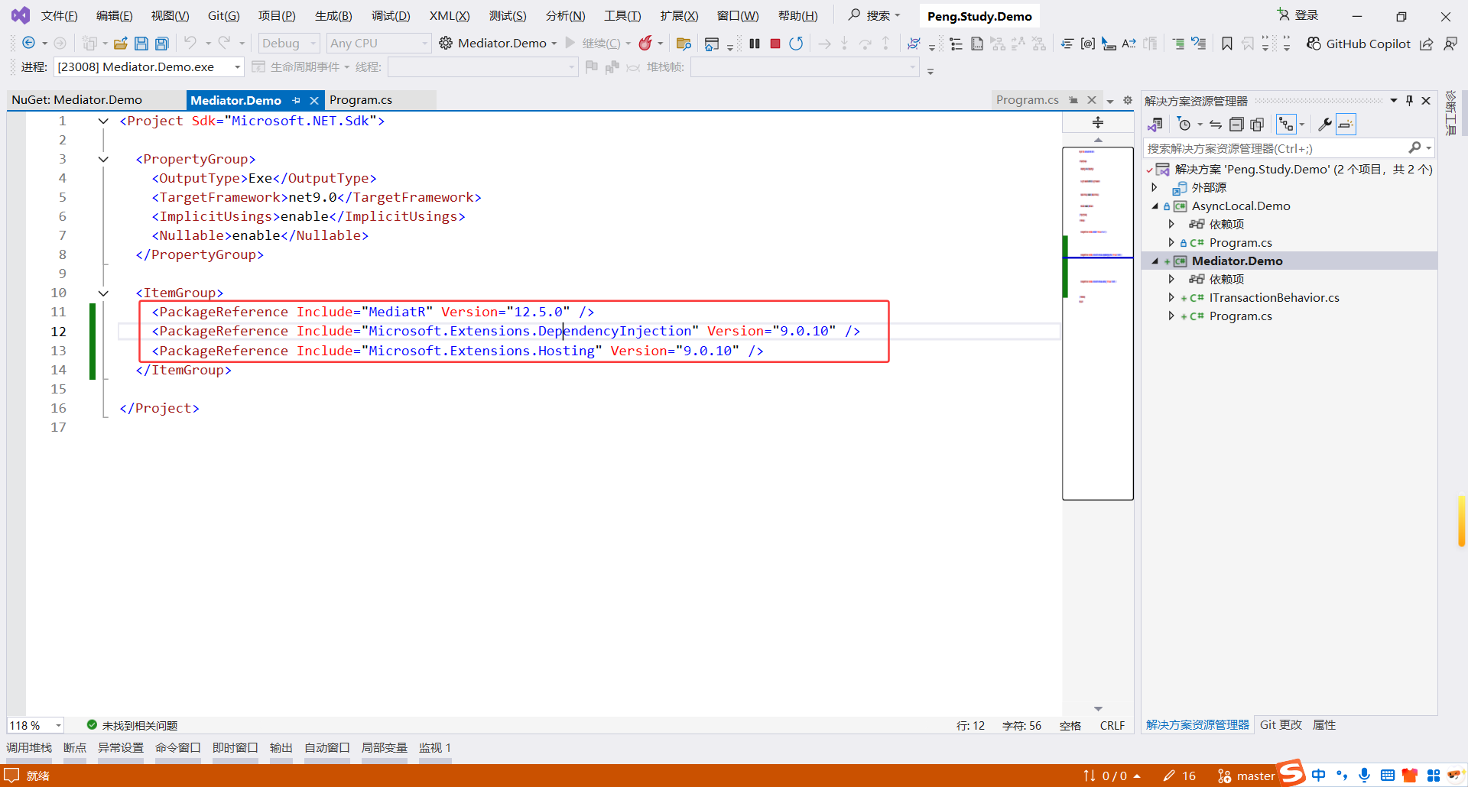This screenshot has height=787, width=1468.
Task: Pause debugging with the Break All icon
Action: [755, 44]
